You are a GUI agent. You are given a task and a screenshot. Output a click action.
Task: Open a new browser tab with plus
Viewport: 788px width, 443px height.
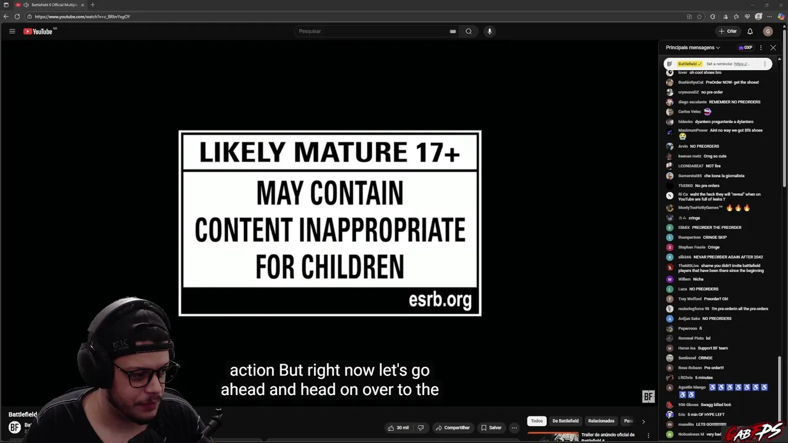[92, 5]
